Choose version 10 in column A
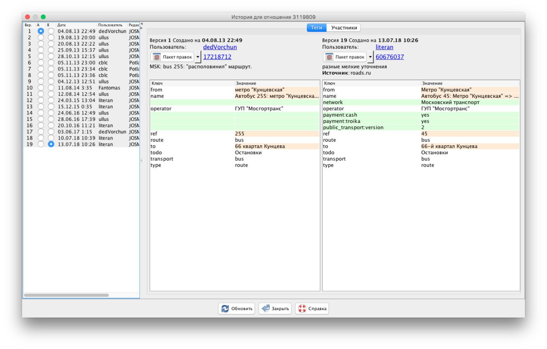The width and height of the screenshot is (547, 349). [41, 88]
